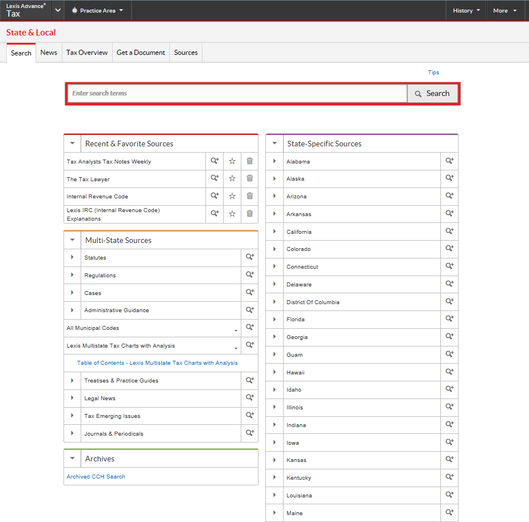Screen dimensions: 529x522
Task: Delete Tax Analysts Tax Notes Weekly source
Action: (x=250, y=161)
